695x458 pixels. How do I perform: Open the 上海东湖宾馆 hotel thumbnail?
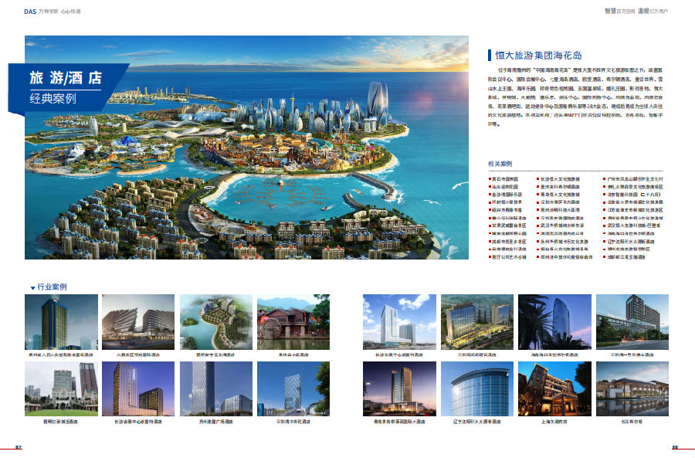coord(554,388)
